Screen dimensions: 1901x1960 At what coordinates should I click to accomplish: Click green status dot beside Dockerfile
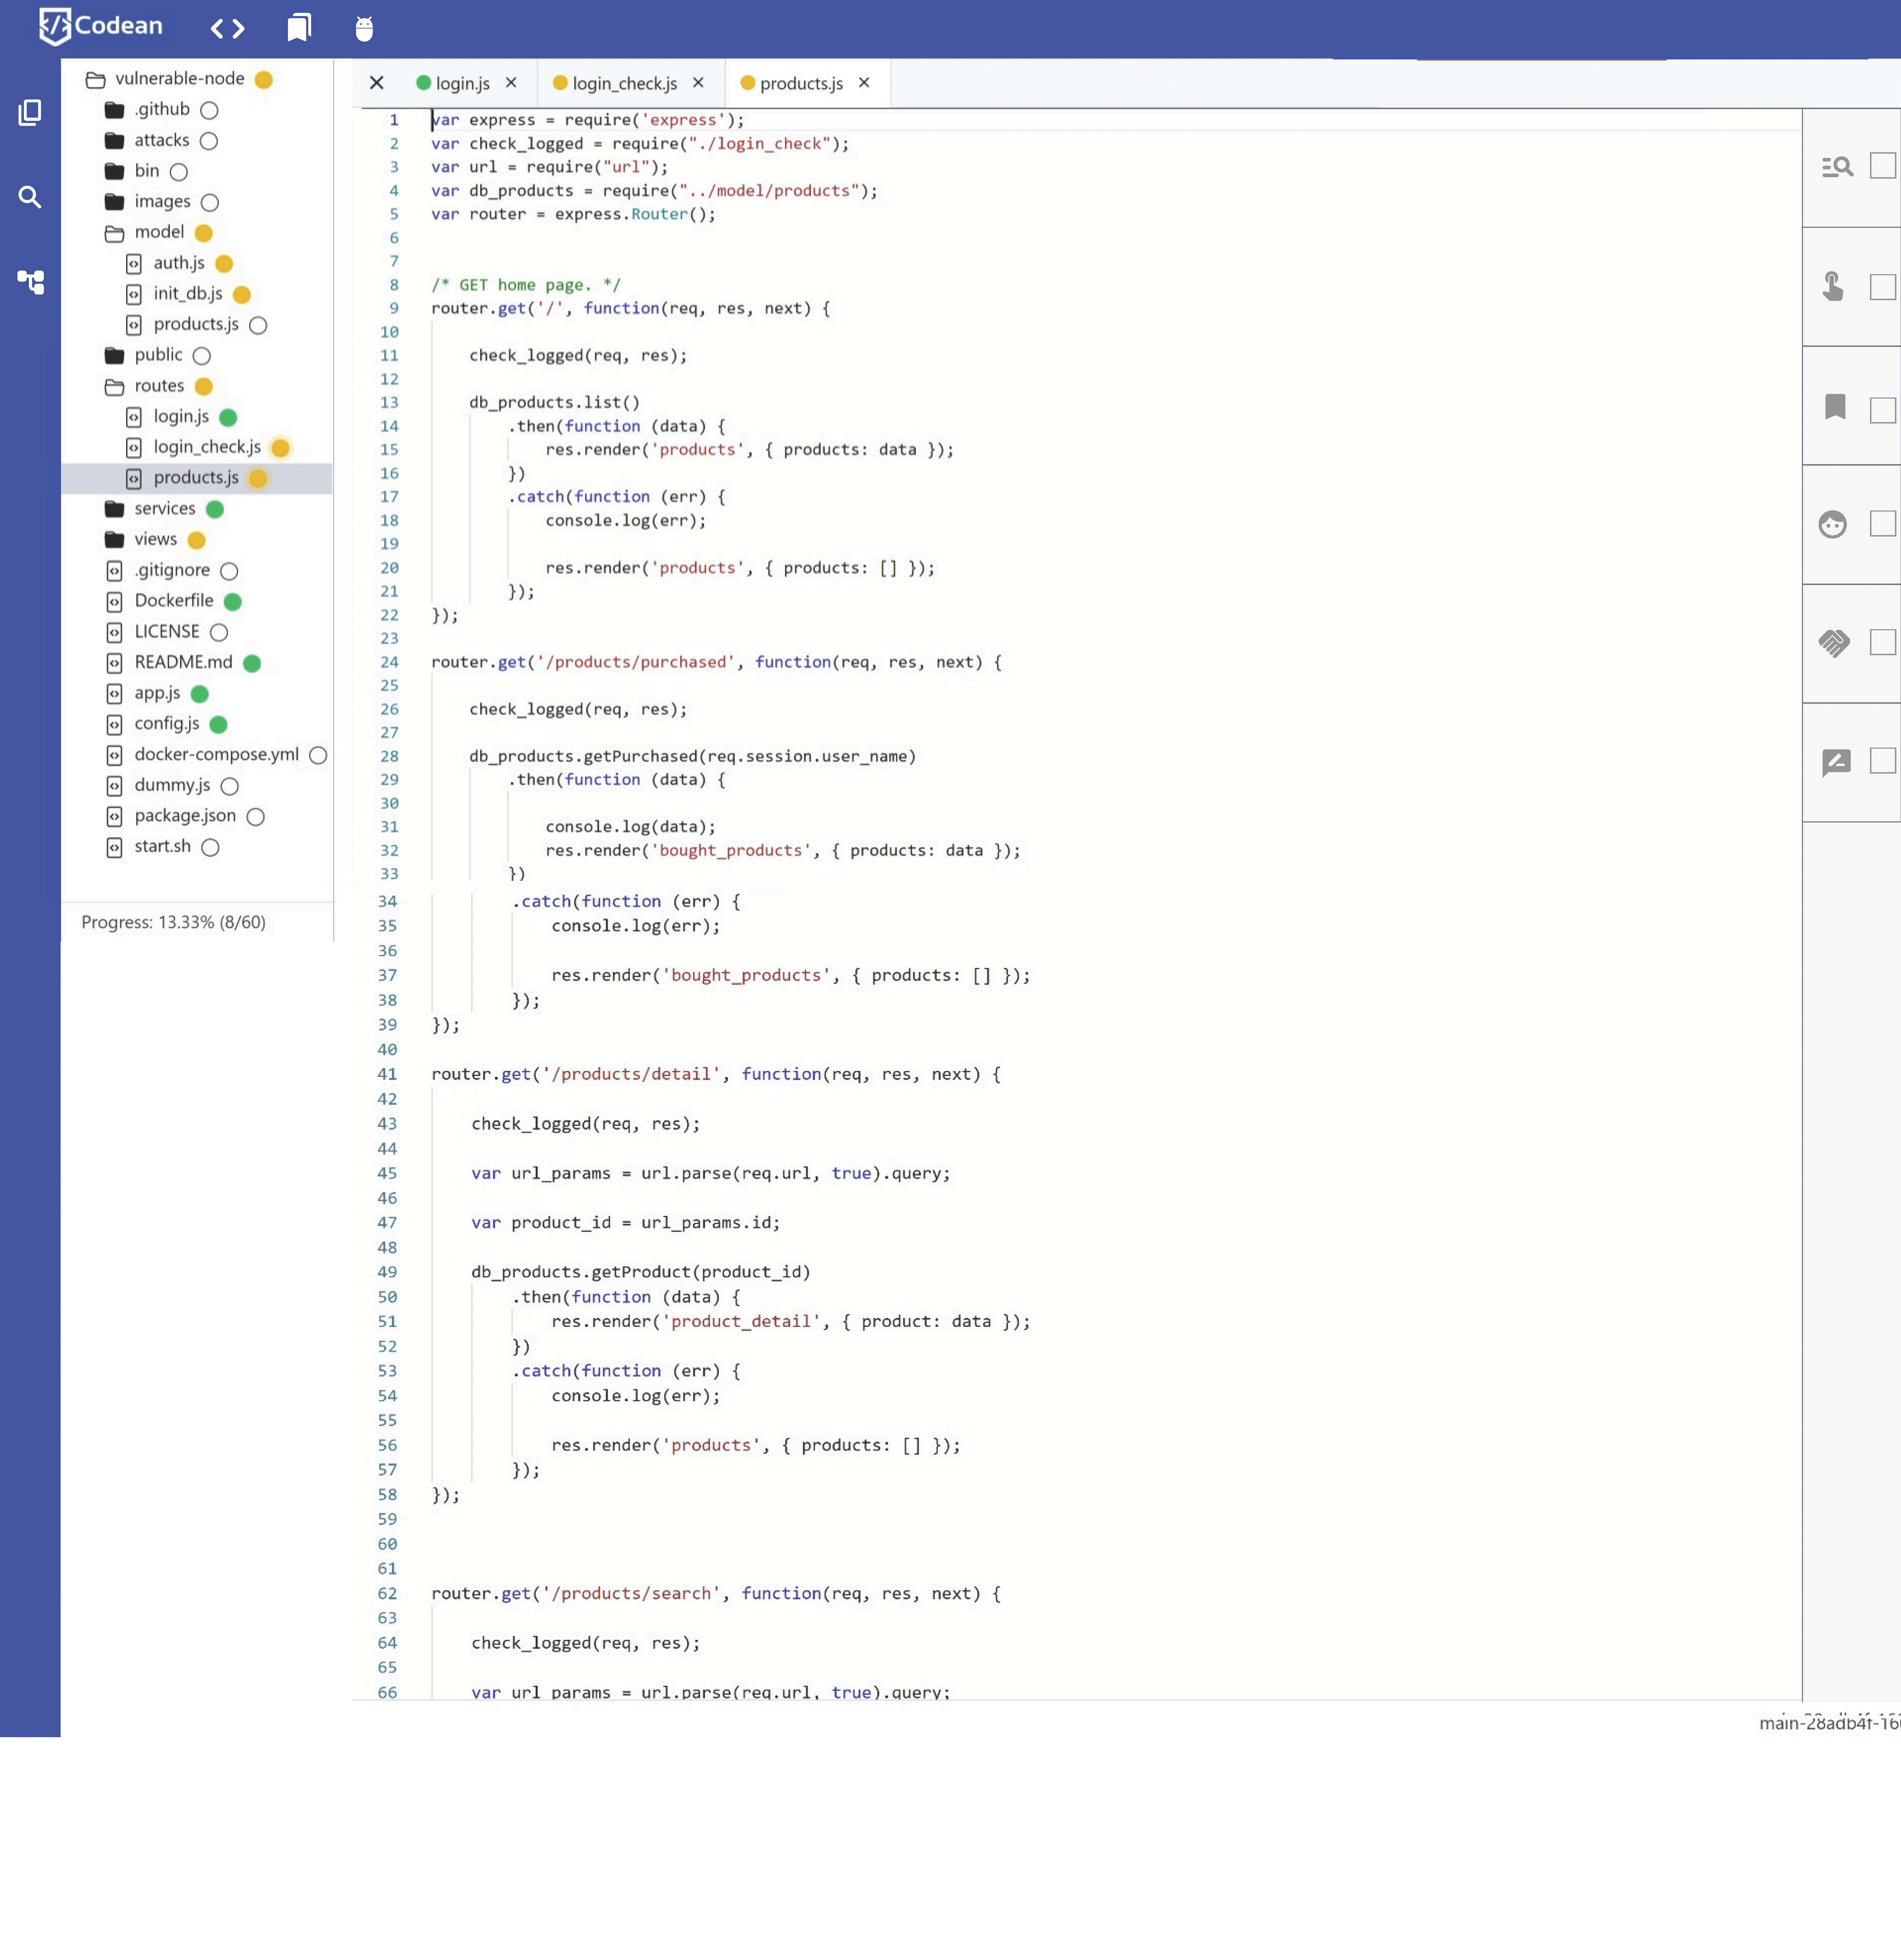[233, 602]
